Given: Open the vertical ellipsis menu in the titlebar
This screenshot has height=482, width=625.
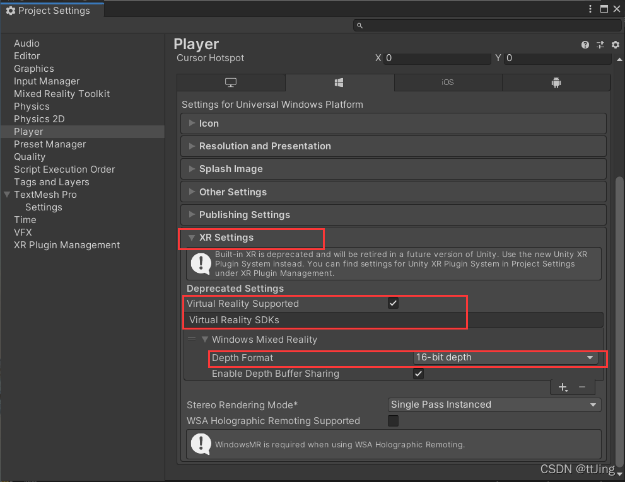Looking at the screenshot, I should pyautogui.click(x=590, y=9).
